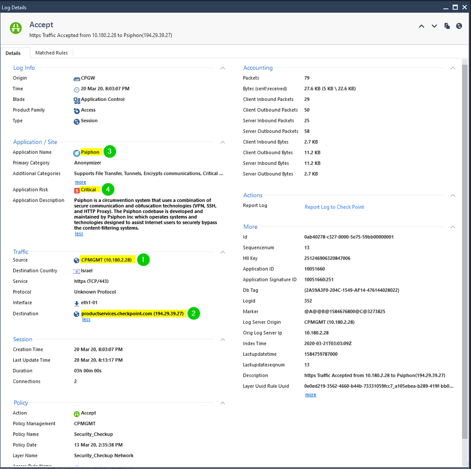Image resolution: width=471 pixels, height=469 pixels.
Task: Click the globe icon beside Destination
Action: (76, 314)
